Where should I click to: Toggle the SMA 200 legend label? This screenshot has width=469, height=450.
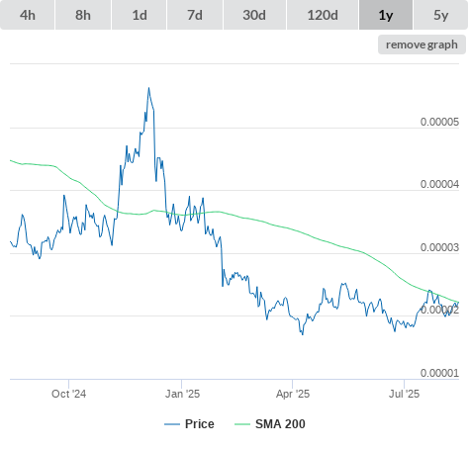click(x=280, y=424)
